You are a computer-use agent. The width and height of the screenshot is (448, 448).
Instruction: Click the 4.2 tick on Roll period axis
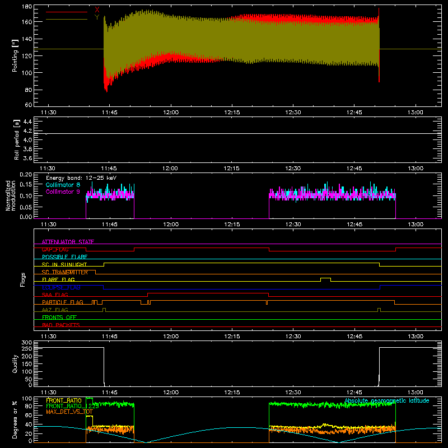27,131
